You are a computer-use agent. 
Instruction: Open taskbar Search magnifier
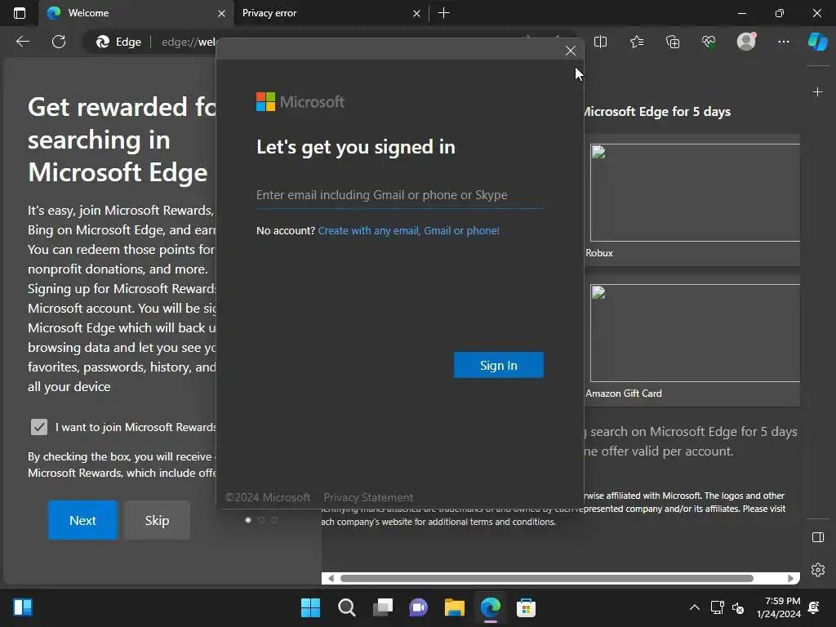346,607
